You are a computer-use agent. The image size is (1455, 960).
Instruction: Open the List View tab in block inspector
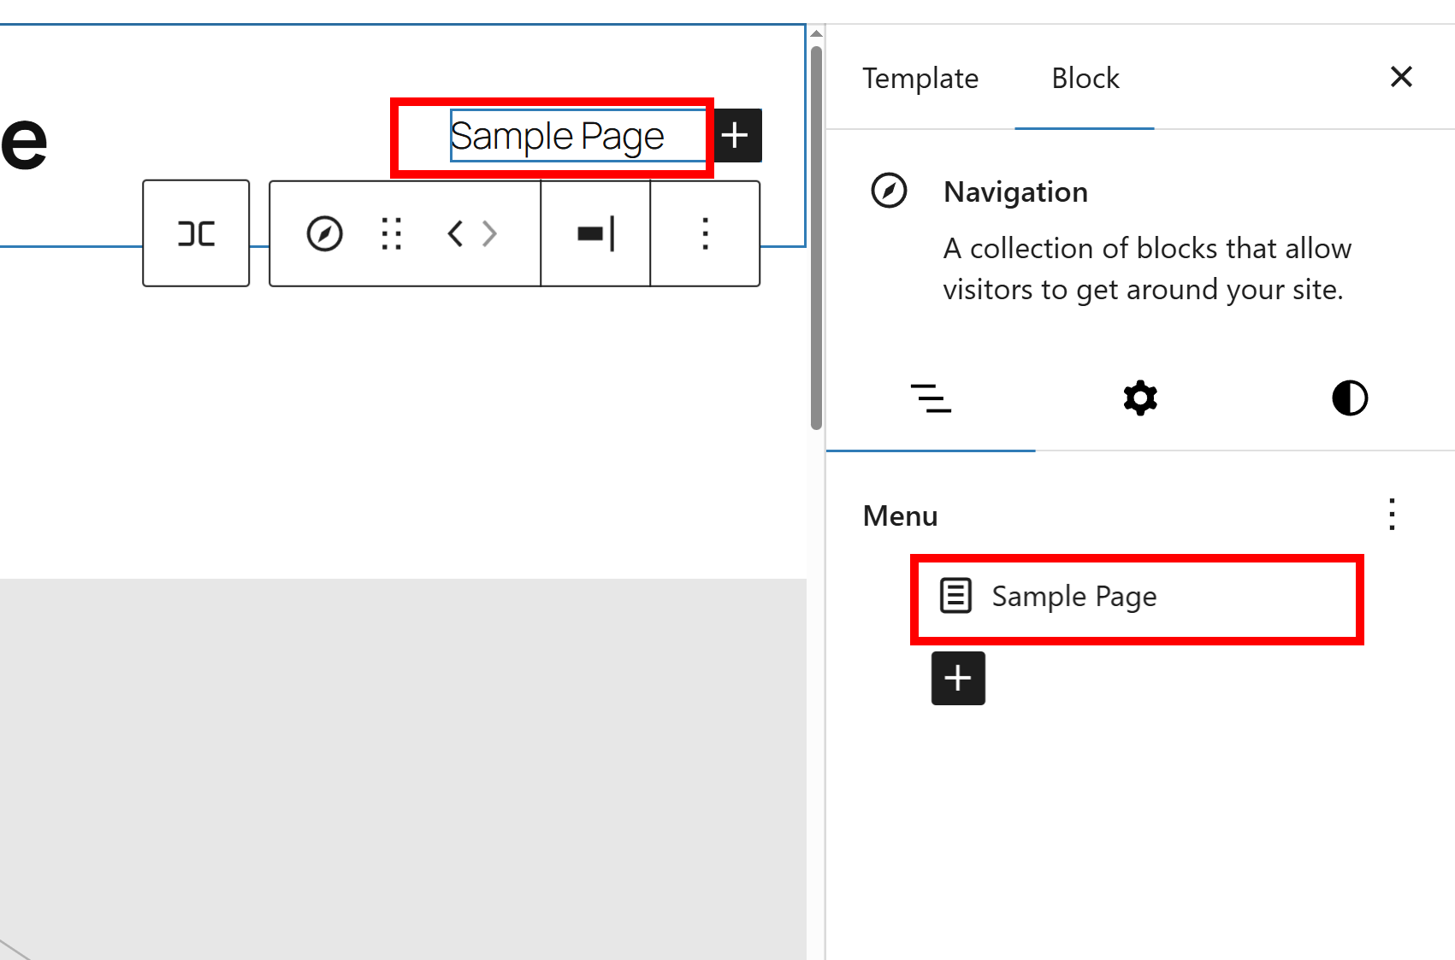pyautogui.click(x=931, y=398)
